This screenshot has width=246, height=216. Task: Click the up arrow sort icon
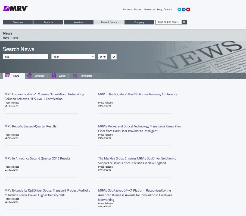(101, 57)
